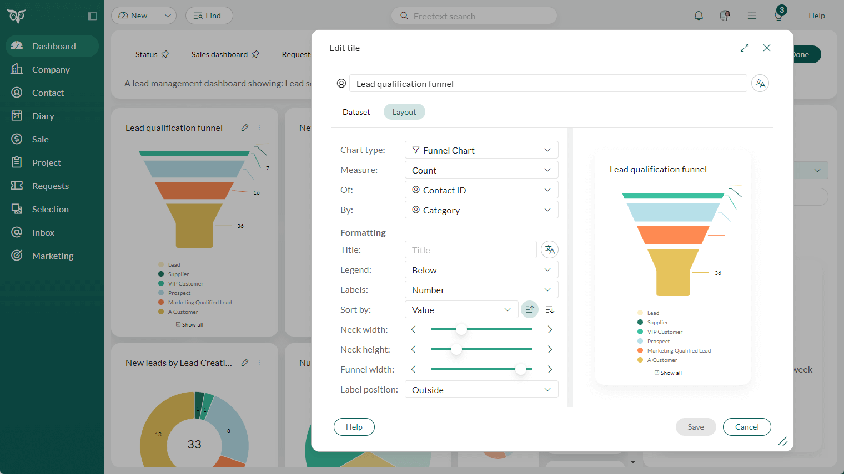Expand the Measure dropdown showing Count
Viewport: 844px width, 474px height.
pos(481,170)
